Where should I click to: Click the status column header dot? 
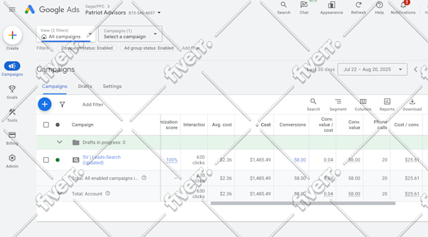(x=57, y=124)
